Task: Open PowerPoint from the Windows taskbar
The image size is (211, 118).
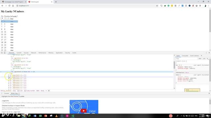Action: tap(45, 116)
